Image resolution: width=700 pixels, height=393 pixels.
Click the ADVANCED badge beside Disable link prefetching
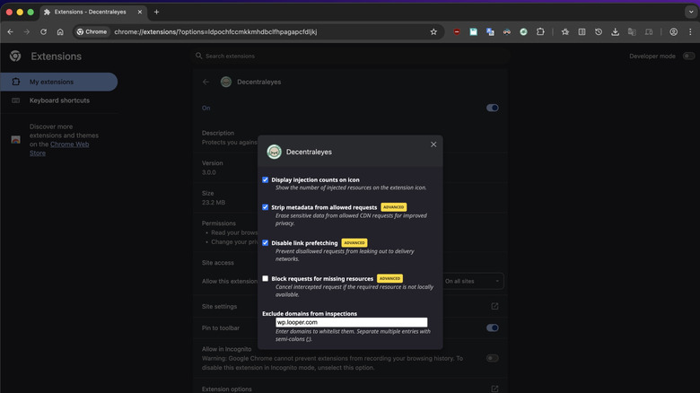click(x=354, y=243)
